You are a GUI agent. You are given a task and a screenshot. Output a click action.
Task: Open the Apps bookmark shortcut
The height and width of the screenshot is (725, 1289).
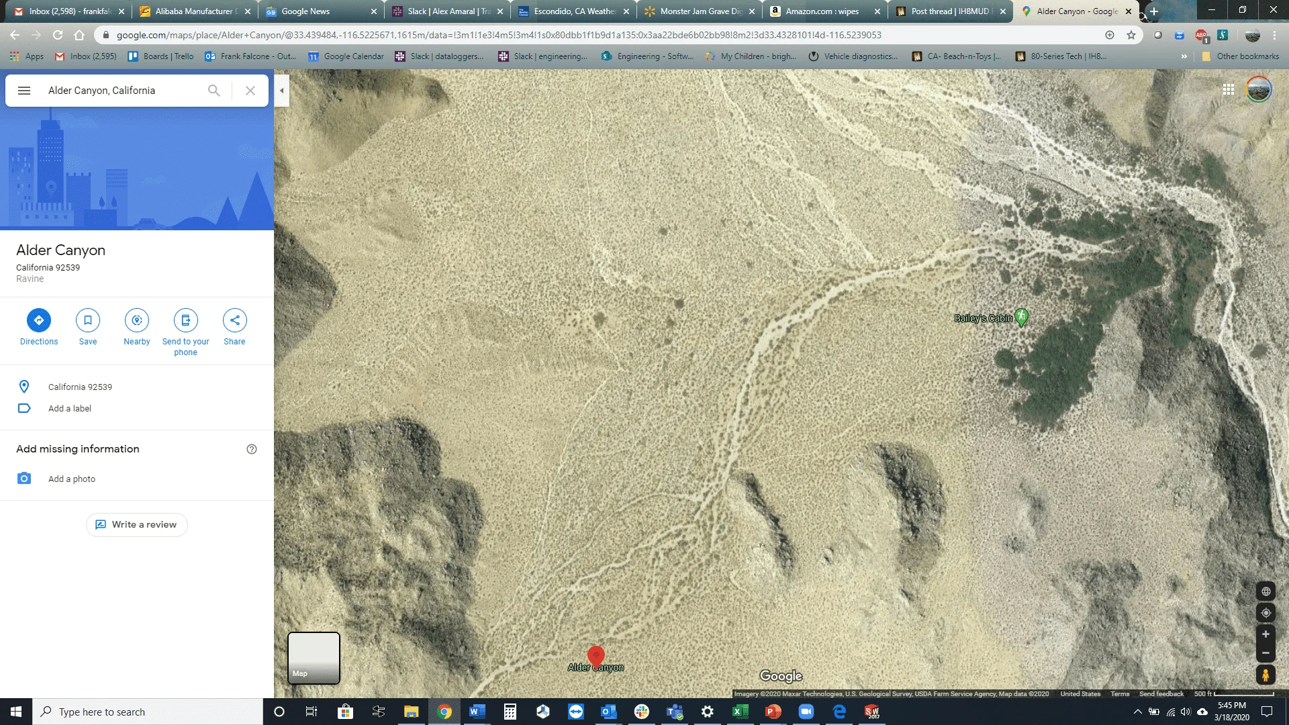pos(28,56)
